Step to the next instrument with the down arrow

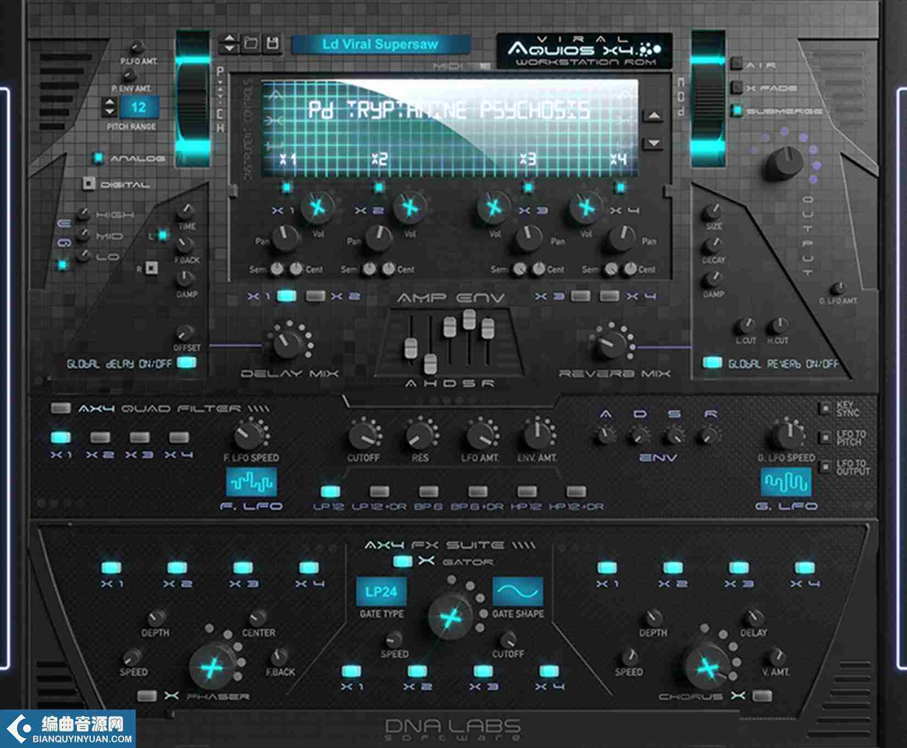click(x=653, y=143)
